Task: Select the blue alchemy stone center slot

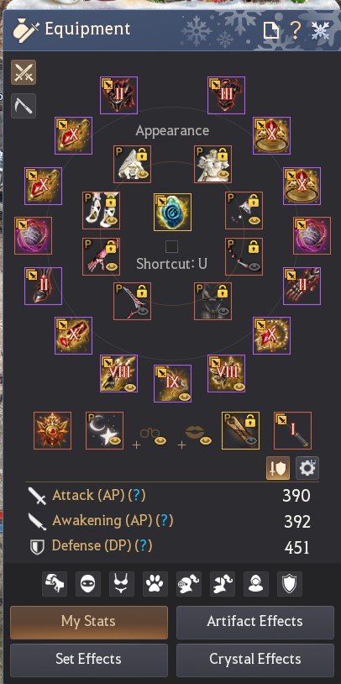Action: 172,212
